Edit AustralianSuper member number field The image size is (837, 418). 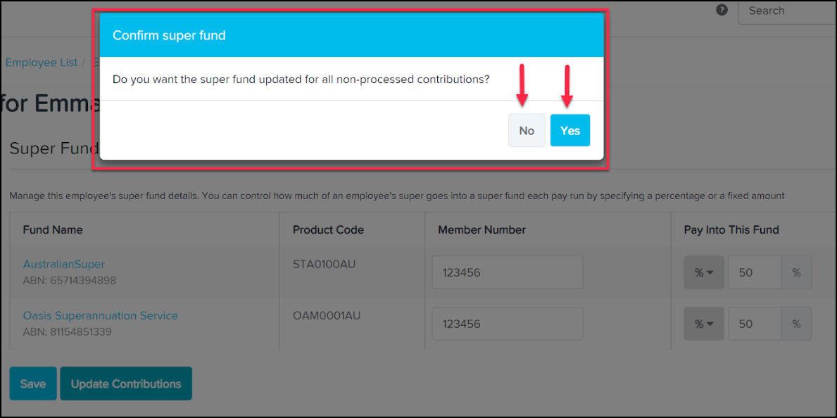507,272
